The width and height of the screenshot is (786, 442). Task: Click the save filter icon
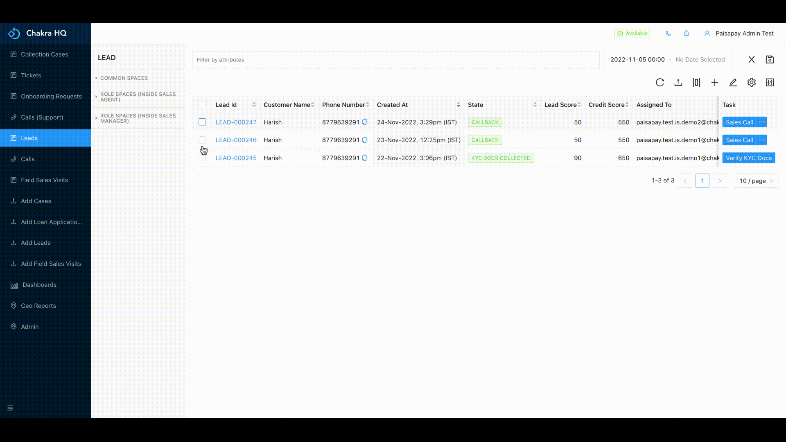point(770,60)
